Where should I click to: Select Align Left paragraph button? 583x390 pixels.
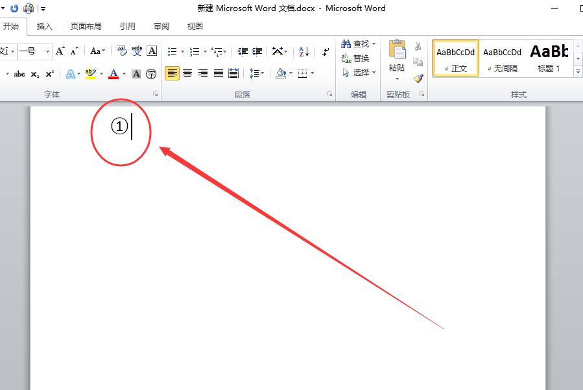172,73
